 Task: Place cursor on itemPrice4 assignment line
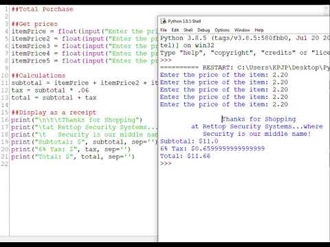[x=85, y=54]
